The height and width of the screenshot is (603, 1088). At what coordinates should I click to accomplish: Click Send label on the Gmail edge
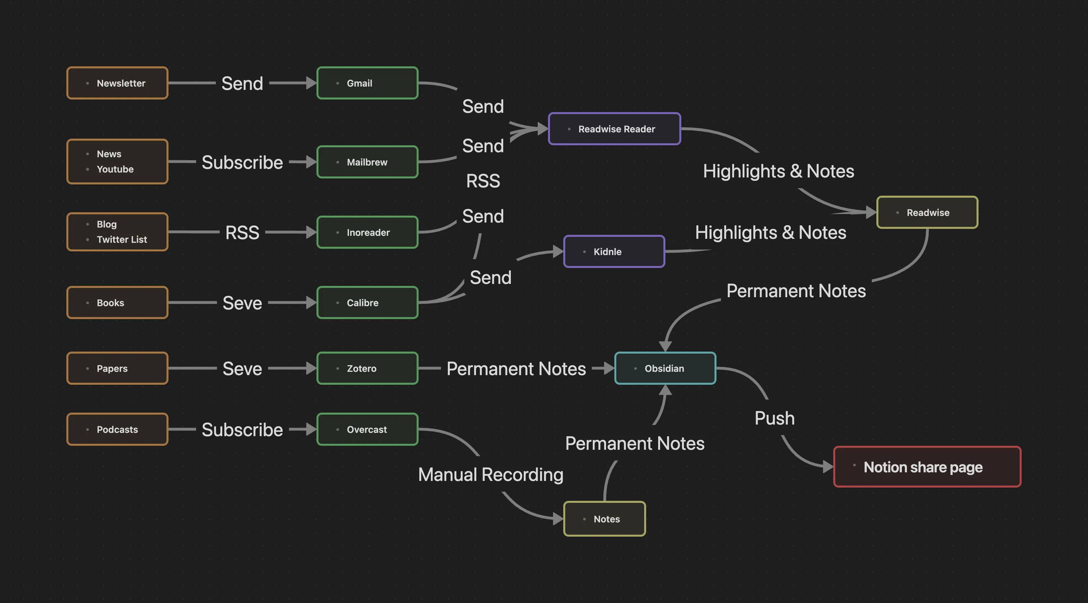tap(483, 106)
